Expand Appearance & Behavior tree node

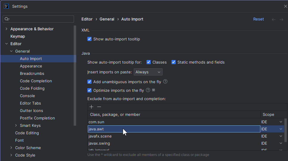point(7,29)
